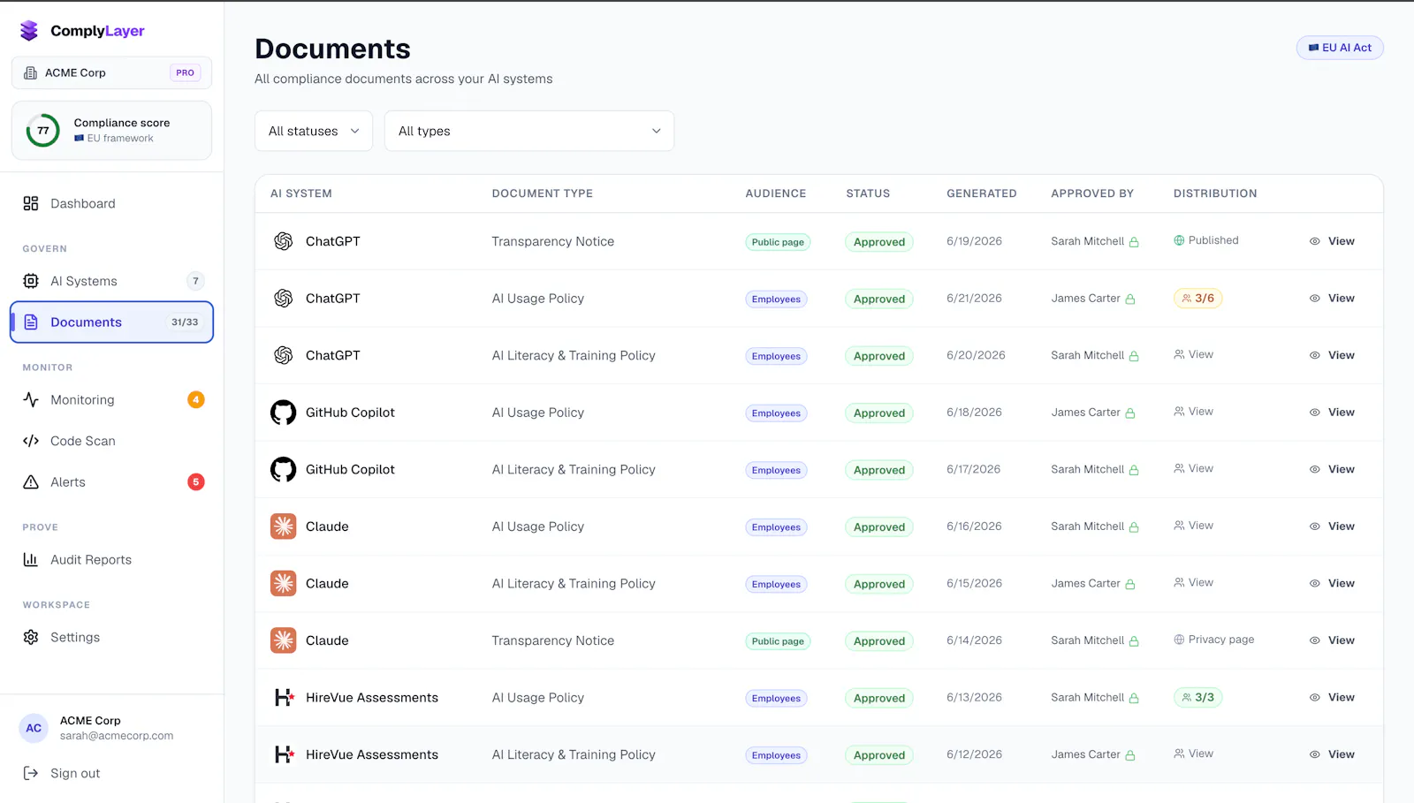Click the ComplyLayer logo icon
Image resolution: width=1414 pixels, height=803 pixels.
29,31
